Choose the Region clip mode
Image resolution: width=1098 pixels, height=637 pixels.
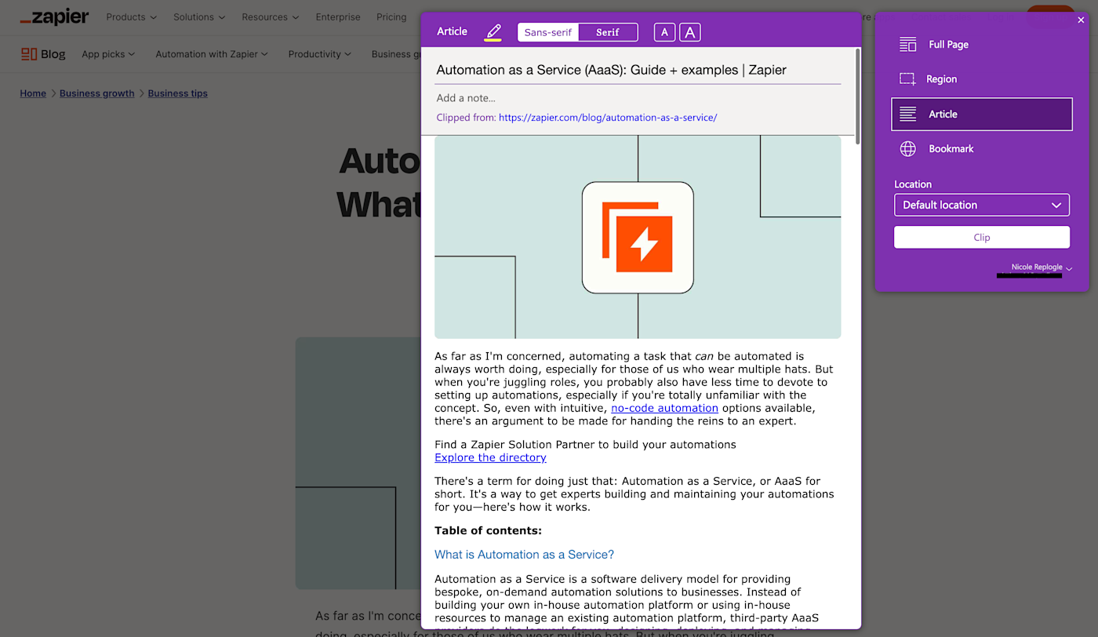[x=981, y=79]
